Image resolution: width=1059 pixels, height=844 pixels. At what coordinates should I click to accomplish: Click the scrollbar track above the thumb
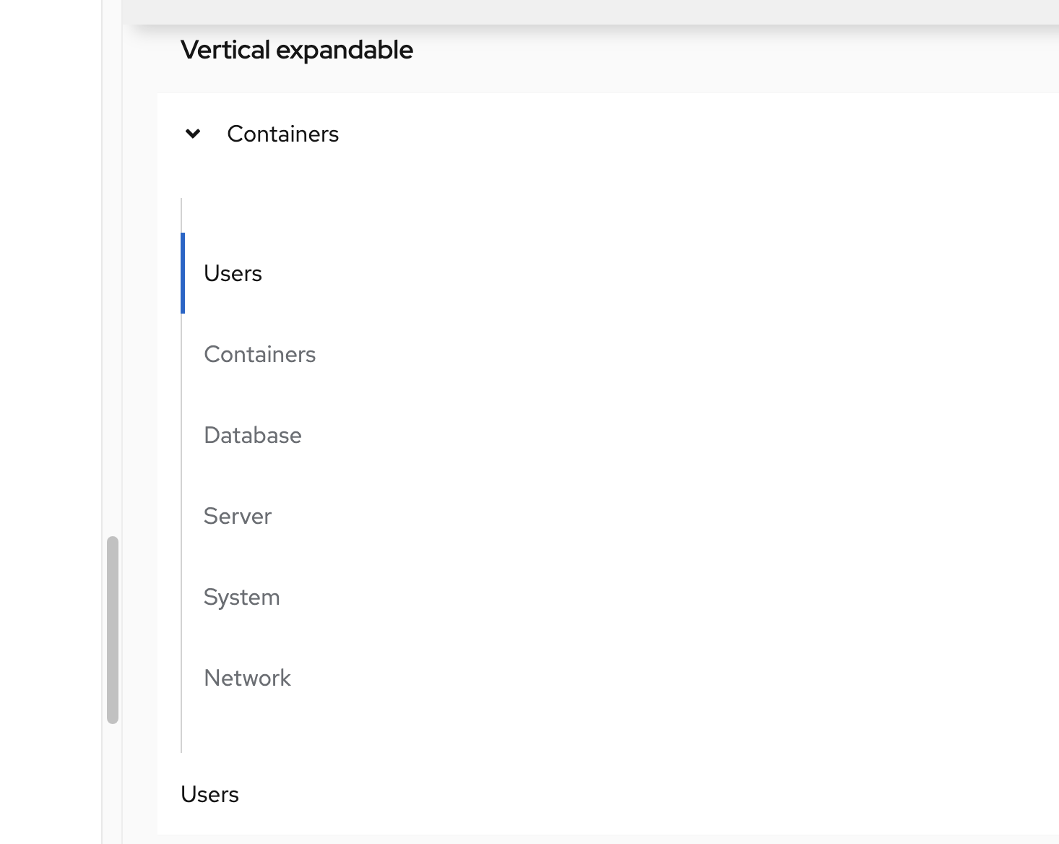tap(113, 289)
